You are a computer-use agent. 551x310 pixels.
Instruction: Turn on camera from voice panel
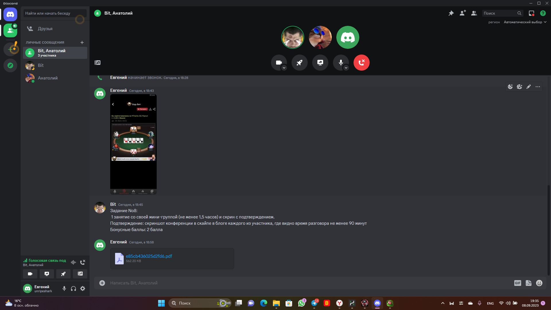pyautogui.click(x=30, y=274)
